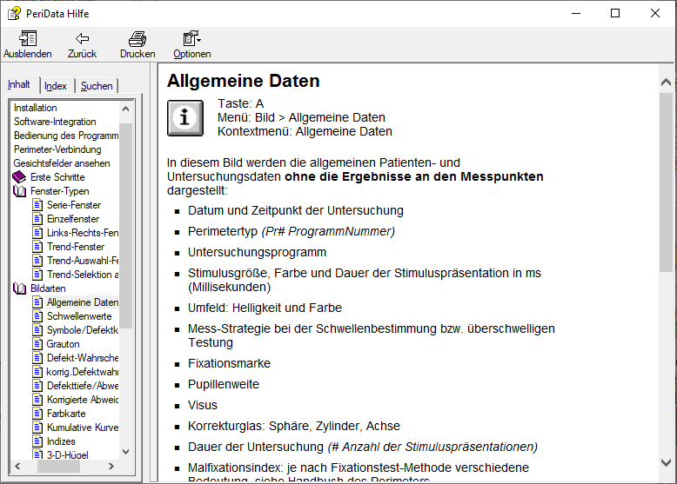677x484 pixels.
Task: Click the page icon of Einzelfenster
Action: (x=37, y=218)
